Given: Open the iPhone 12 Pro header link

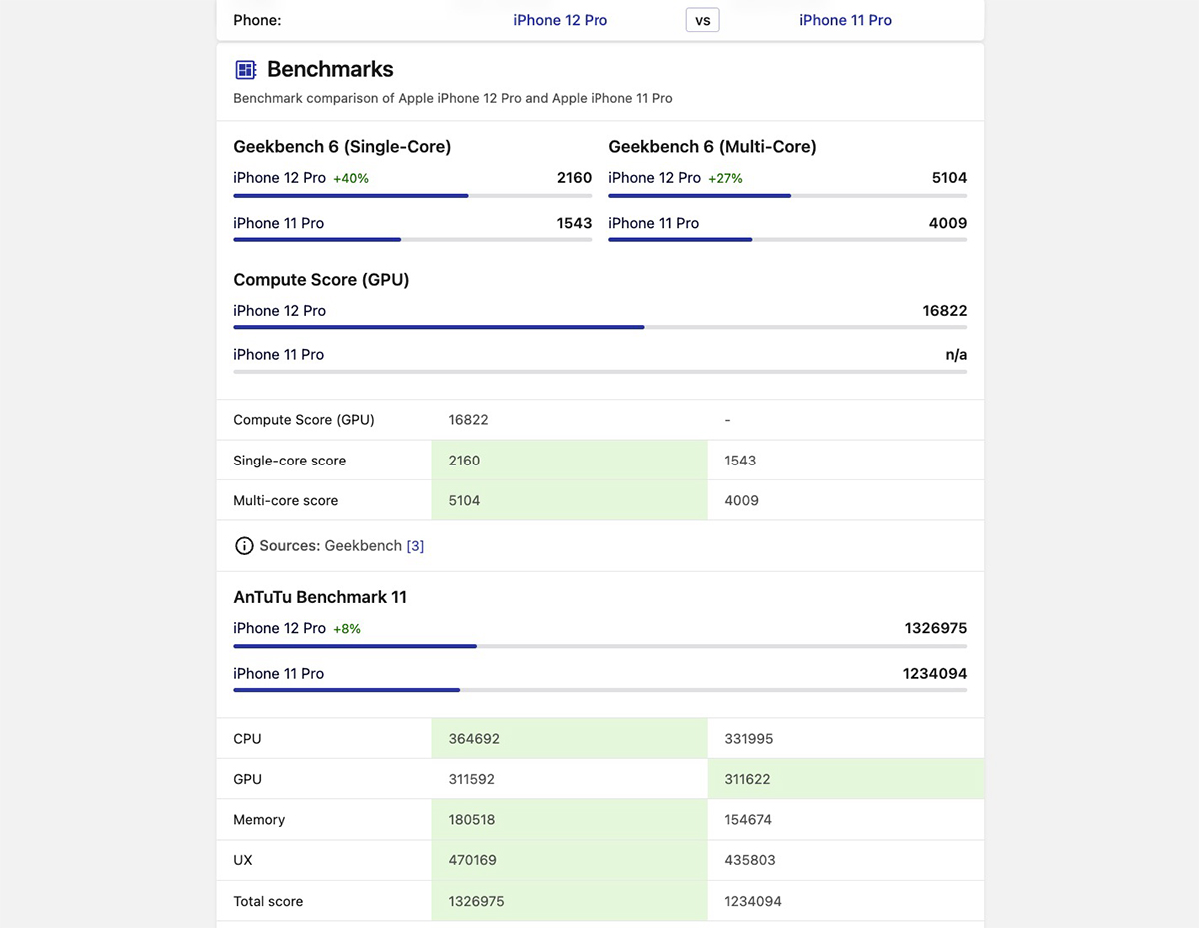Looking at the screenshot, I should [x=560, y=20].
